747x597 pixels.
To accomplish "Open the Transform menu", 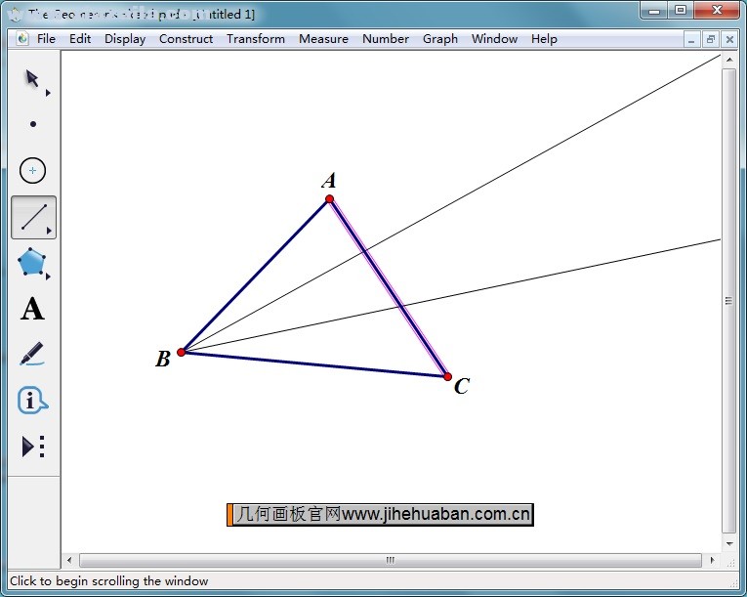I will click(x=256, y=39).
